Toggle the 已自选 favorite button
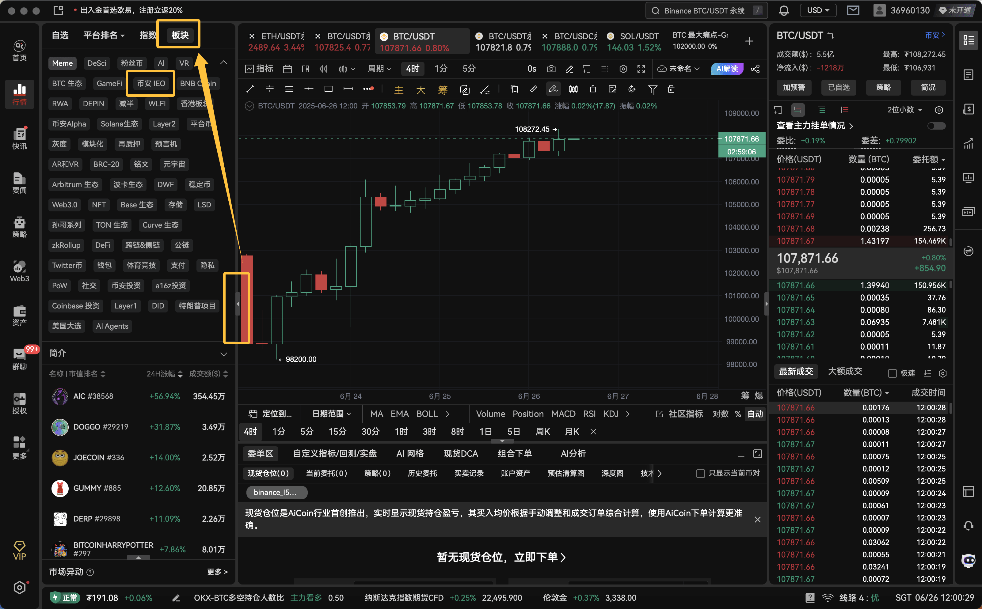The height and width of the screenshot is (609, 982). click(838, 87)
